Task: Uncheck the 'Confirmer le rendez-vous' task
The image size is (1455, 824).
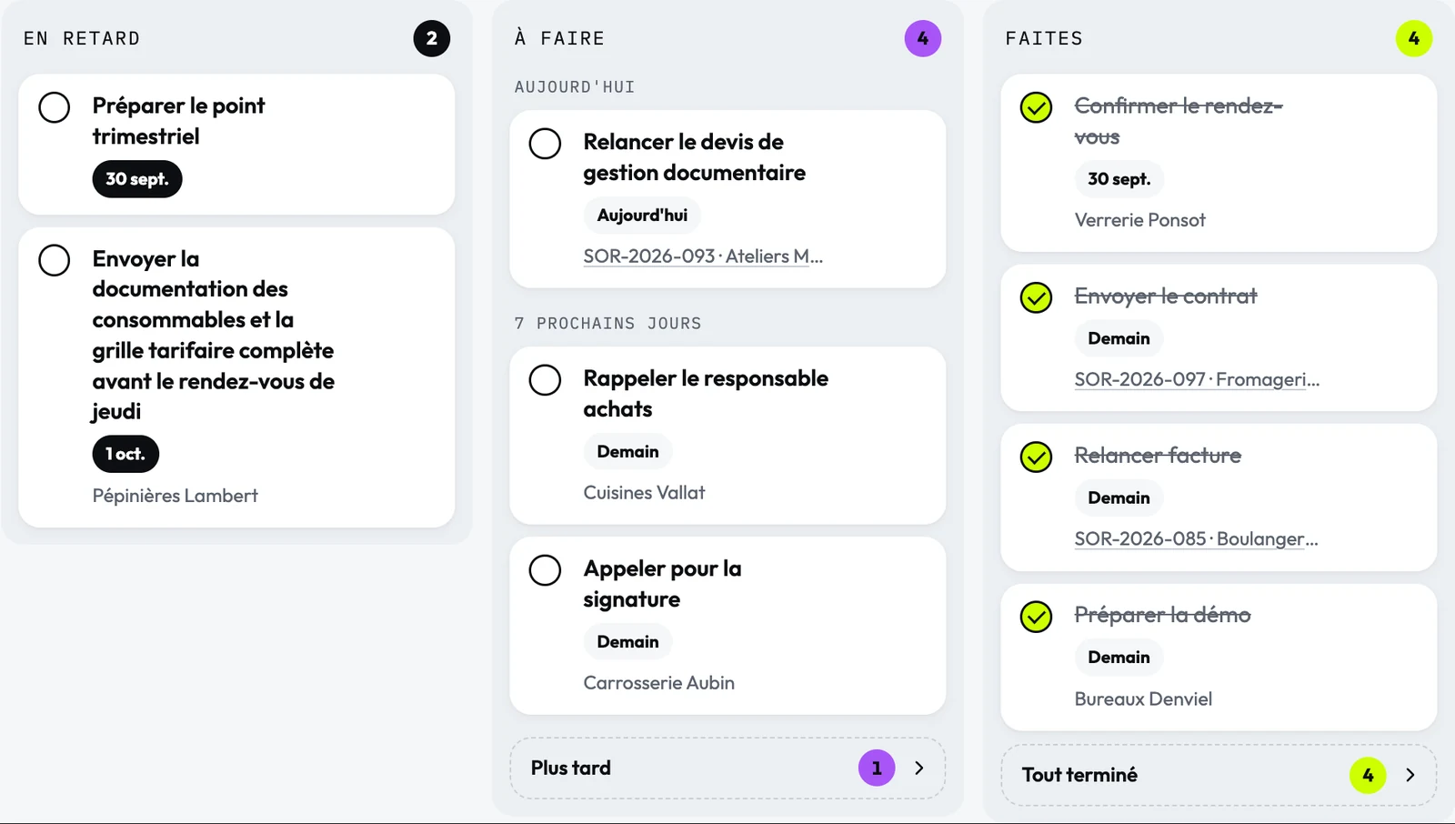Action: (x=1036, y=107)
